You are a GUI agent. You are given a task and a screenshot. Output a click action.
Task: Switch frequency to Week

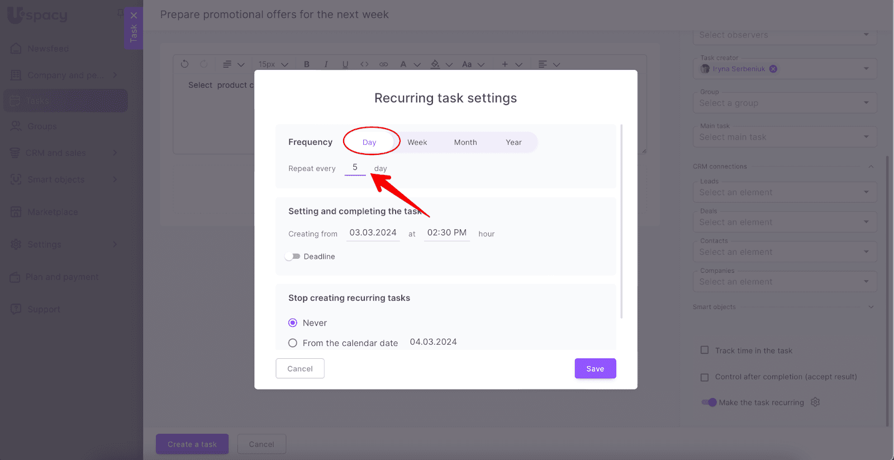(417, 143)
